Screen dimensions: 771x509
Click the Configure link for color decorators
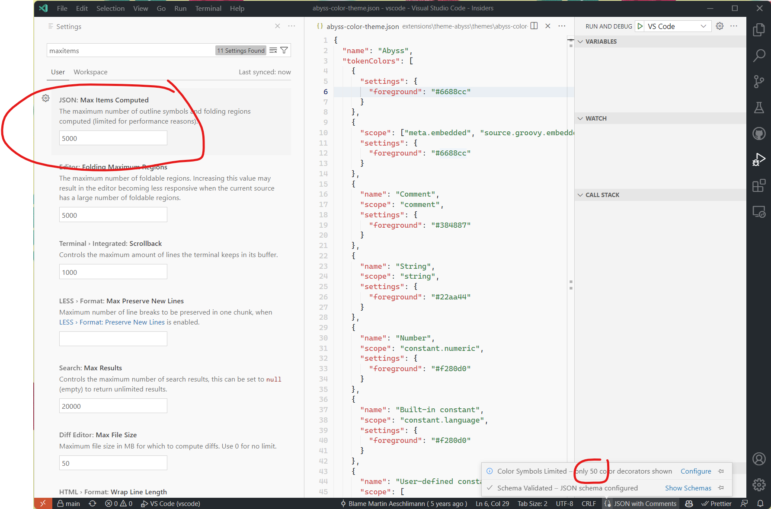(696, 471)
